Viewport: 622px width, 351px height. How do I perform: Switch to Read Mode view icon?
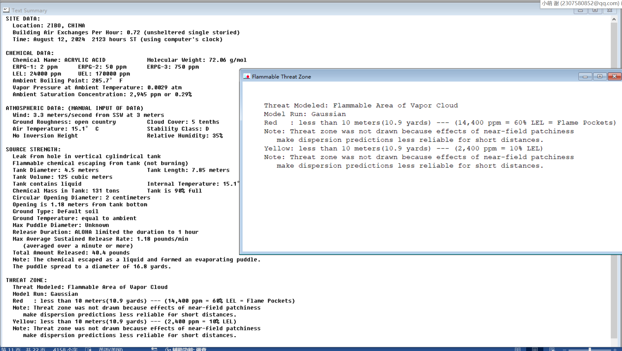point(518,349)
